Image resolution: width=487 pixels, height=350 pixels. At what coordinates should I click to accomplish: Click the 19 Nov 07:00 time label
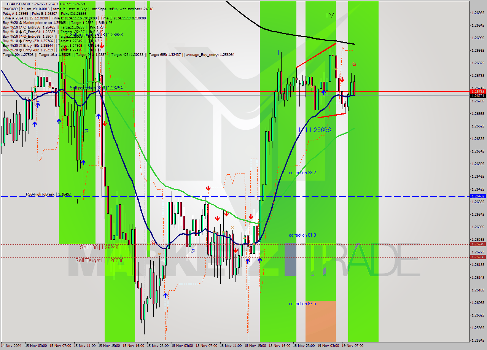[352, 346]
